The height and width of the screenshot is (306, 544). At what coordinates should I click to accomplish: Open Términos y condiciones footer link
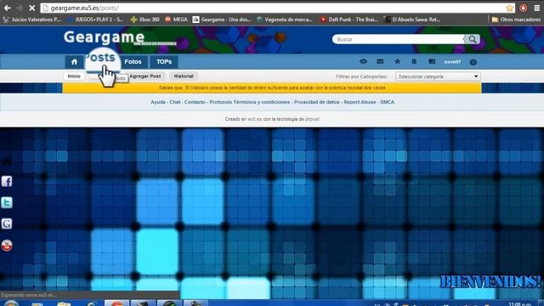pos(262,102)
